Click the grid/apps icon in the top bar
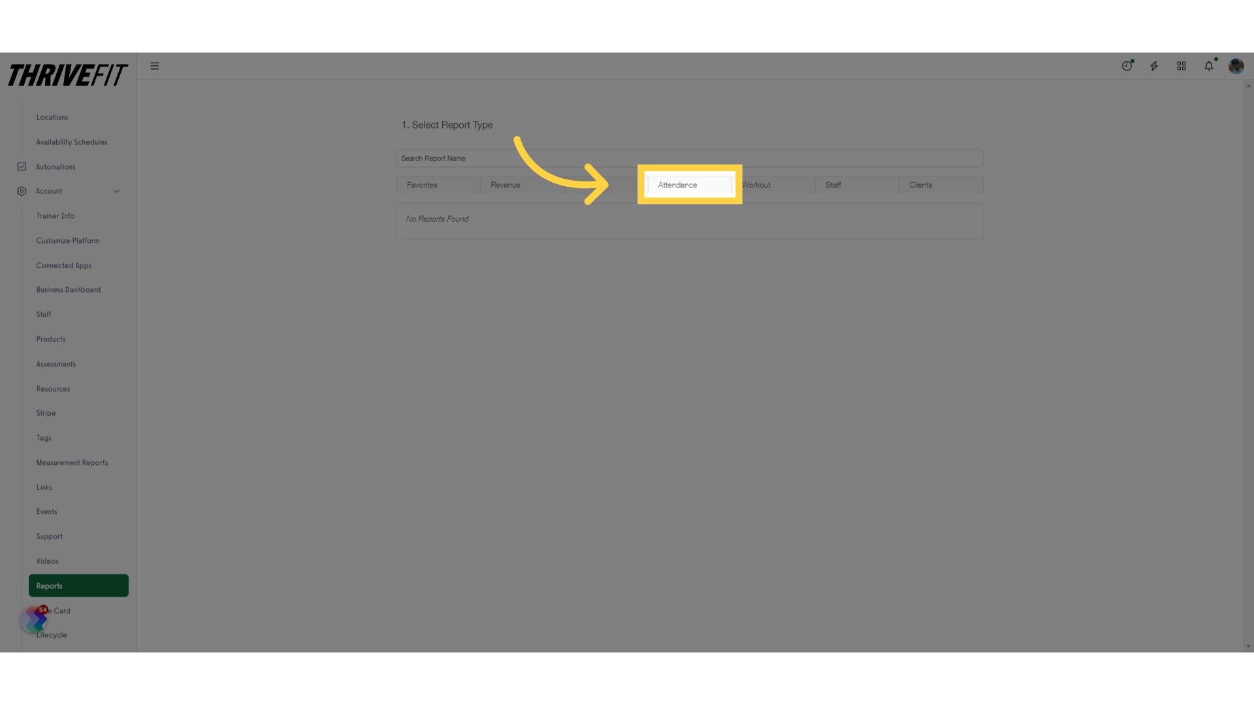Image resolution: width=1254 pixels, height=705 pixels. [1182, 65]
